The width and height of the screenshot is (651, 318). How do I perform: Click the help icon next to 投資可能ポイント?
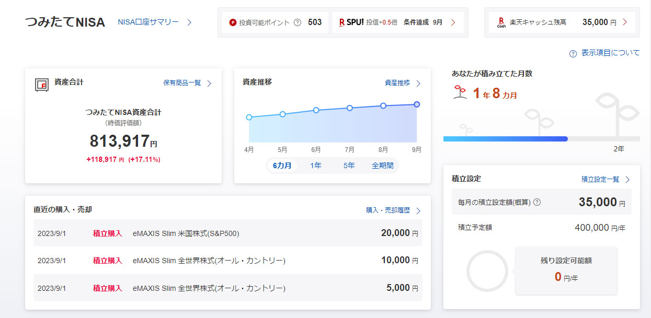click(298, 22)
